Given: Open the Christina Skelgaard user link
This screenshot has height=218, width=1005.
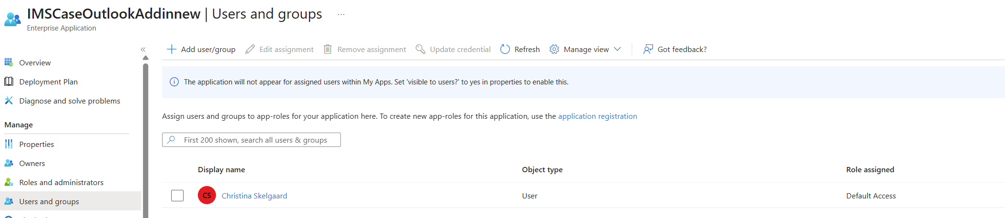Looking at the screenshot, I should click(254, 196).
